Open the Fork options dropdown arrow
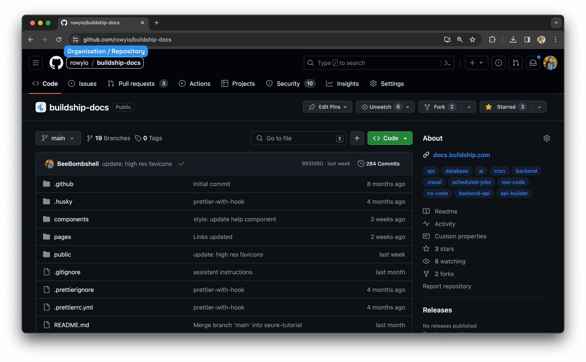The image size is (586, 362). [x=469, y=107]
